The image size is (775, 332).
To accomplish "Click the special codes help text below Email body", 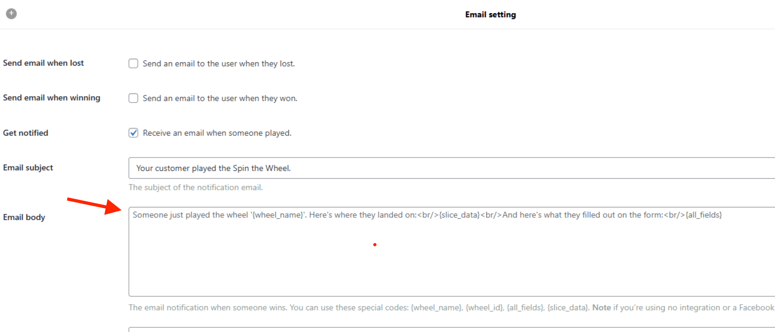I will 452,307.
